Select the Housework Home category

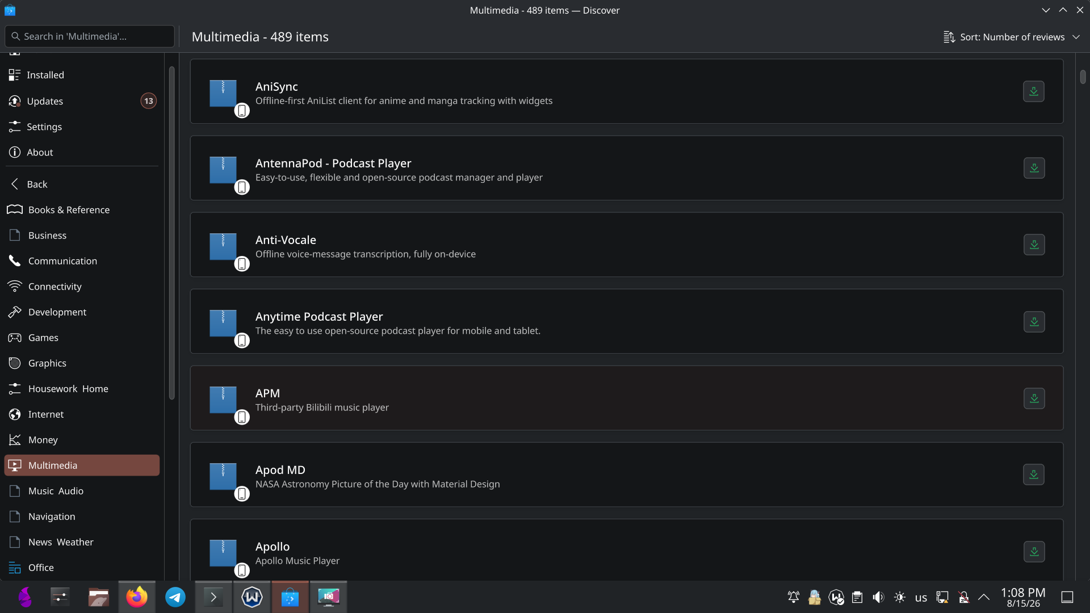[x=82, y=388]
